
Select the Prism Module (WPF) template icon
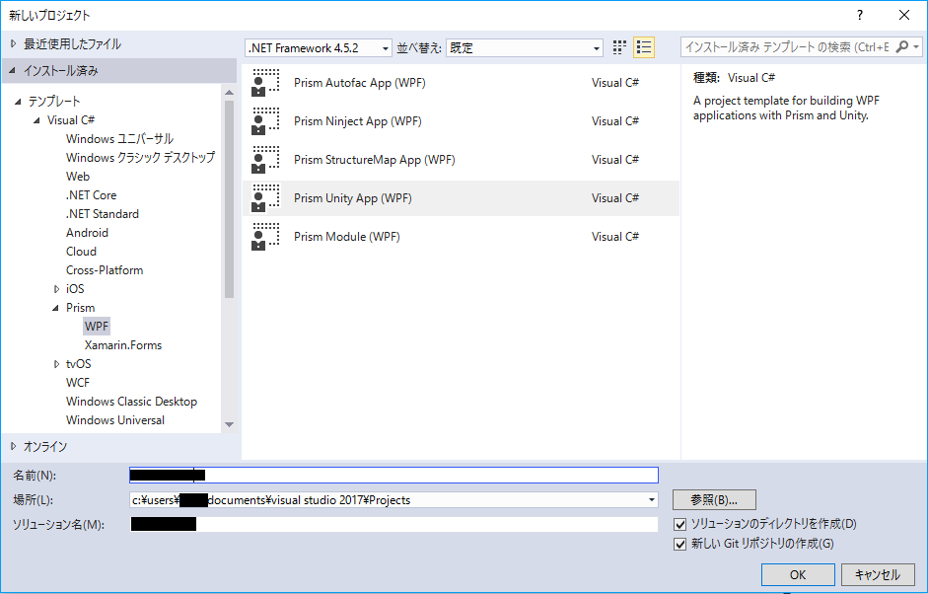(267, 236)
